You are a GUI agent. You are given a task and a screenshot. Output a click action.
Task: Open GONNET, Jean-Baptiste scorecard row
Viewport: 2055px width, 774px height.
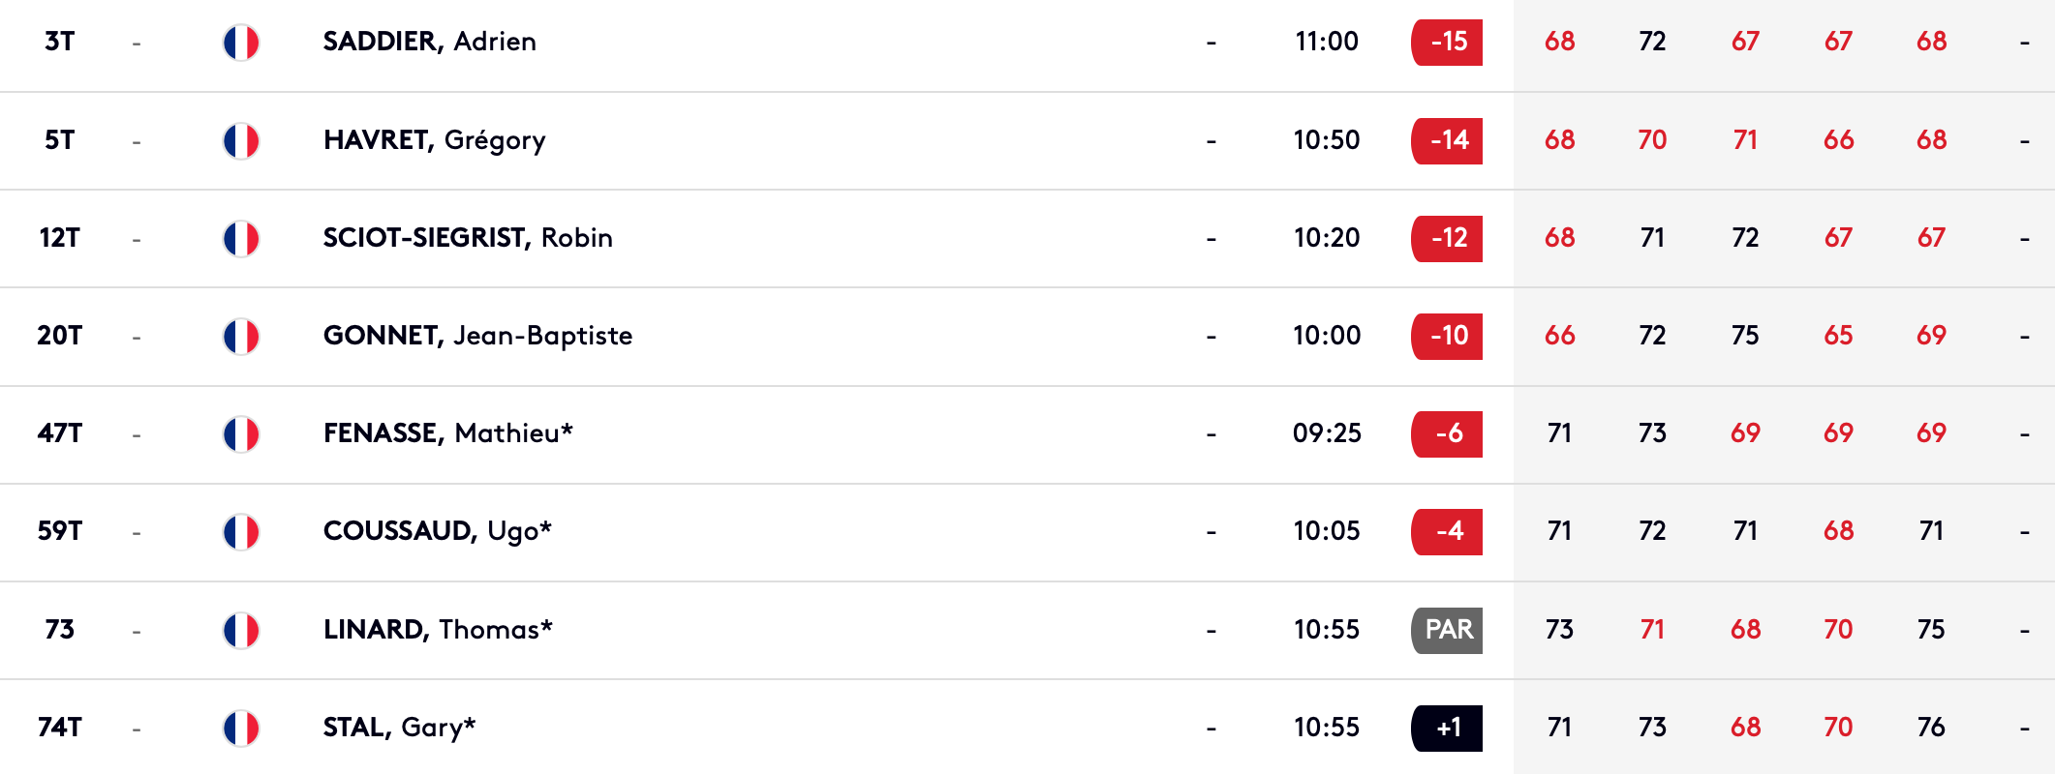[x=1027, y=337]
